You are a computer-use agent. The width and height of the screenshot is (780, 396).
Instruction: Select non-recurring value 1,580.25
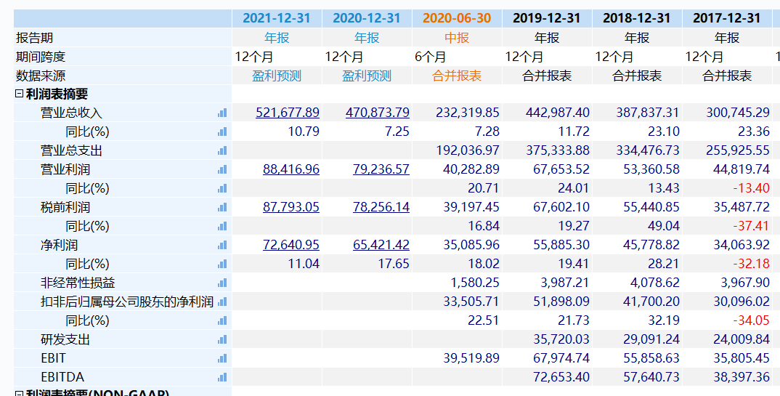[474, 283]
